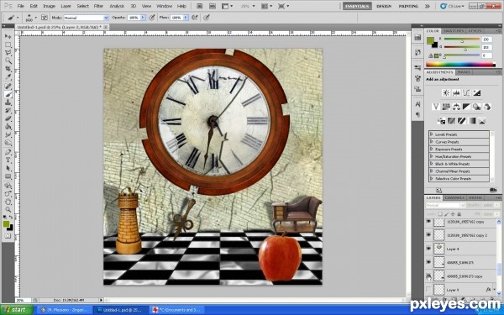Click the red R slider in Color panel
Image resolution: width=504 pixels, height=315 pixels.
coord(462,39)
